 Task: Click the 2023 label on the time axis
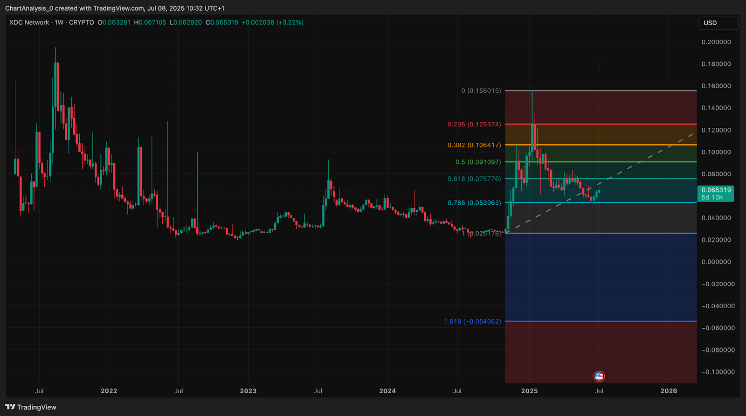[248, 391]
